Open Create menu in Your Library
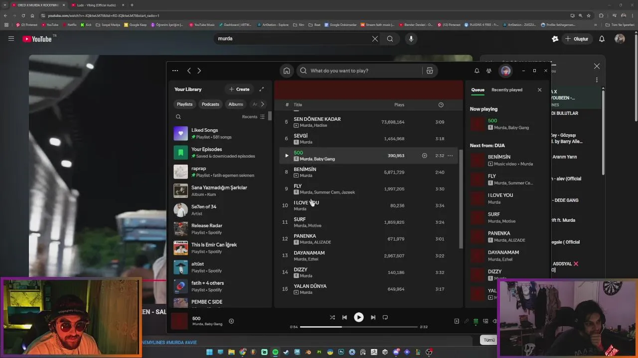 click(x=239, y=89)
